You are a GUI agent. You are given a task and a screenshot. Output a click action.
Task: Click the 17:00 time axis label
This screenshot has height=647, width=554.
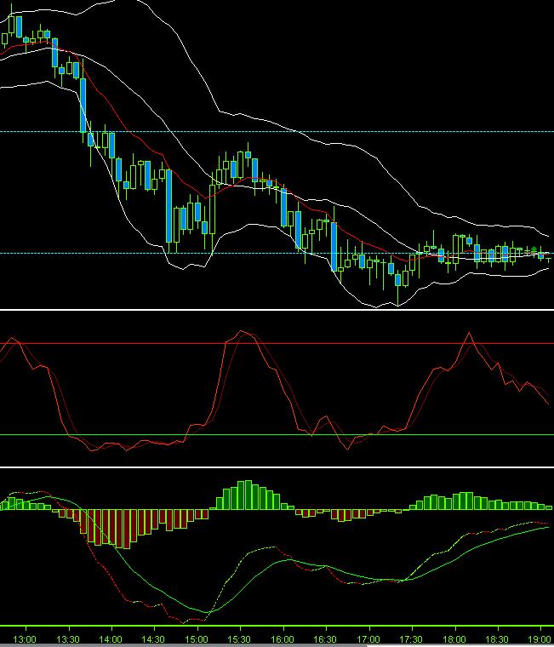368,639
